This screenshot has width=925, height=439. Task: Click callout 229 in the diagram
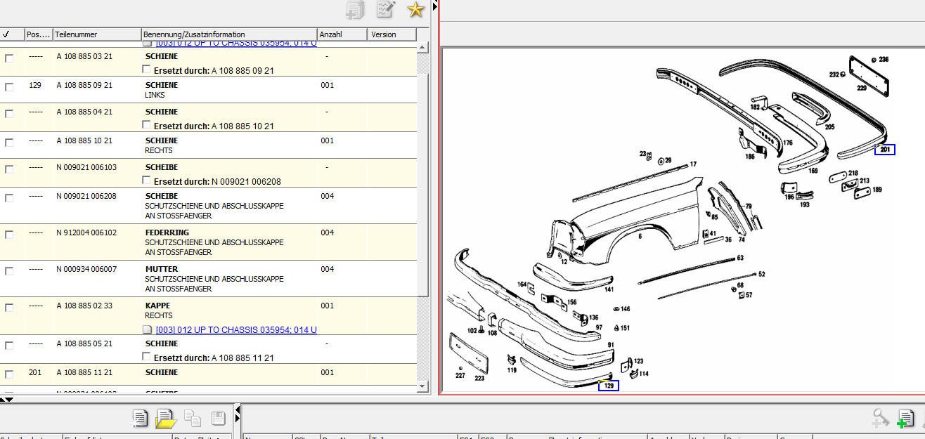(x=862, y=88)
